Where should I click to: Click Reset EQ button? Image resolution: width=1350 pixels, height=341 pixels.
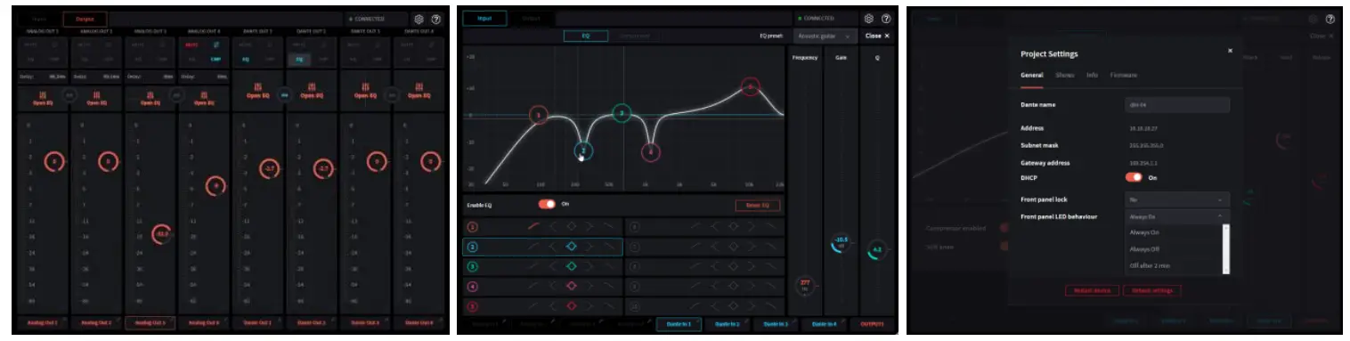758,205
